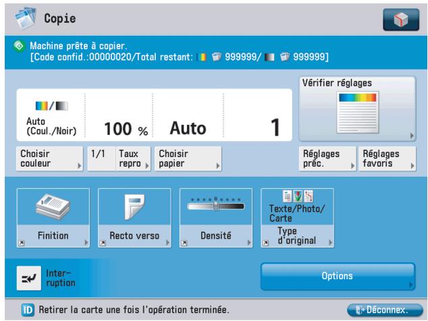Click the Densité slider handle
Viewport: 428px width, 321px height.
pos(215,204)
